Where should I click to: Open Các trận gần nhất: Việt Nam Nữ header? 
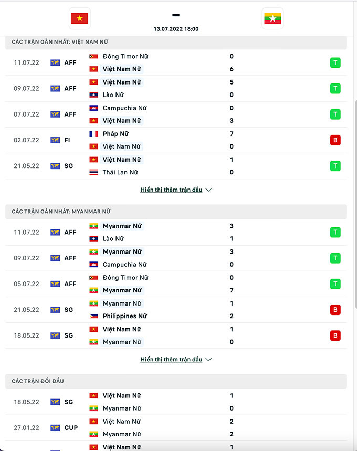point(60,42)
